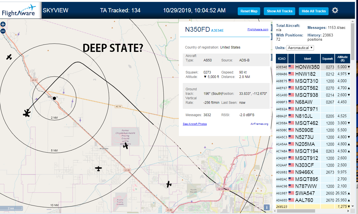Image resolution: width=358 pixels, height=214 pixels.
Task: Click Show All Tracks
Action: pos(280,11)
